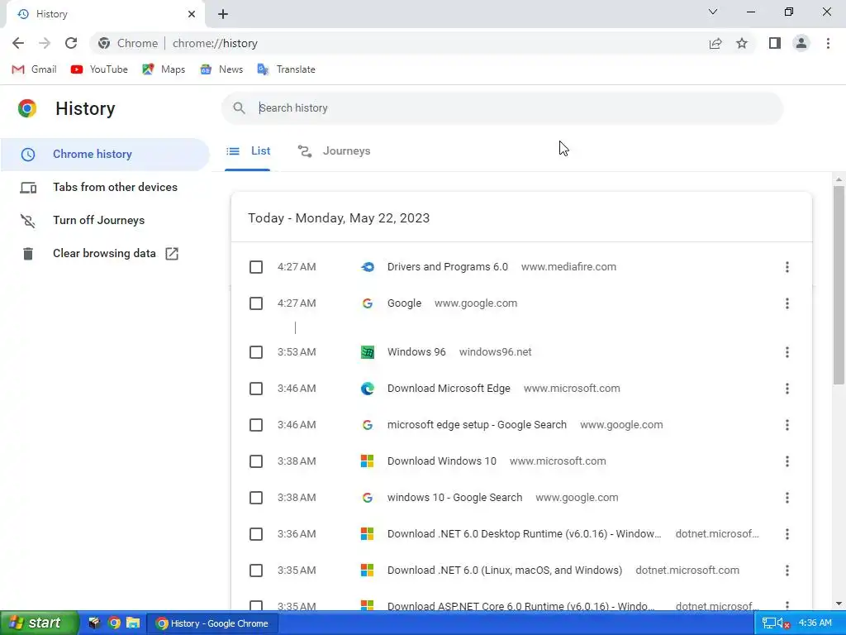
Task: Open actions menu for Google entry
Action: coord(787,303)
